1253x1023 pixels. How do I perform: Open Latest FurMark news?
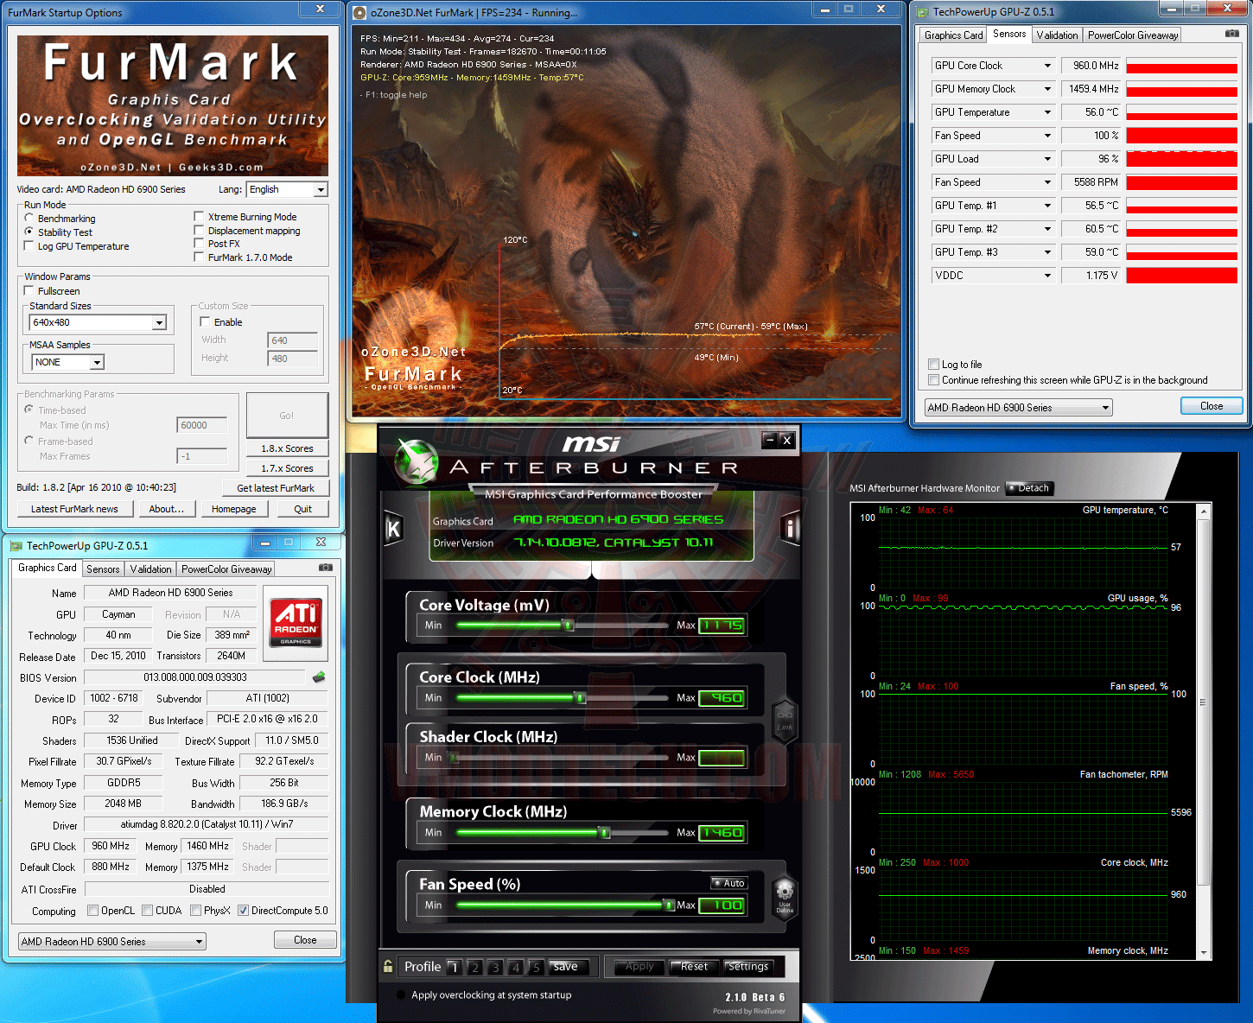point(74,509)
